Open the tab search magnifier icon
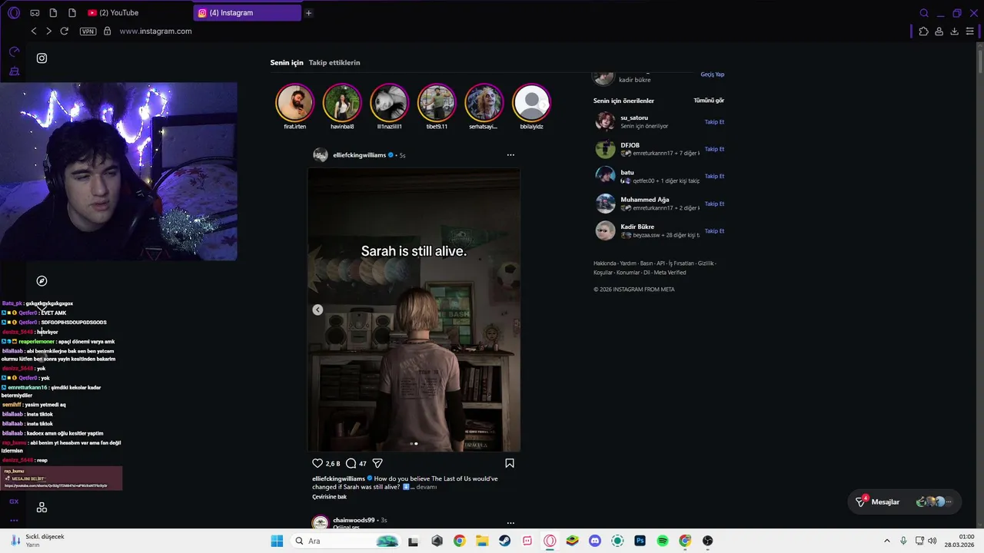 [x=924, y=13]
